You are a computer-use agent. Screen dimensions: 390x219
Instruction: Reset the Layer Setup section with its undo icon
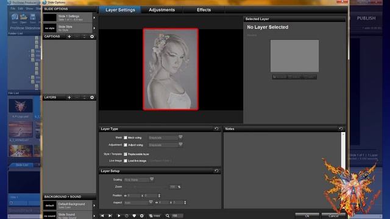pos(216,171)
